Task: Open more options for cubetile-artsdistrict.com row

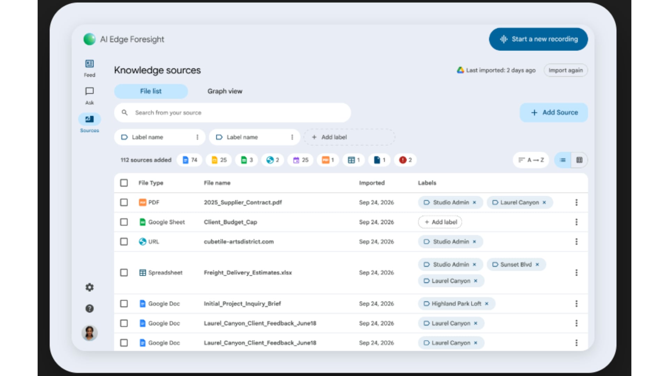Action: click(x=576, y=242)
